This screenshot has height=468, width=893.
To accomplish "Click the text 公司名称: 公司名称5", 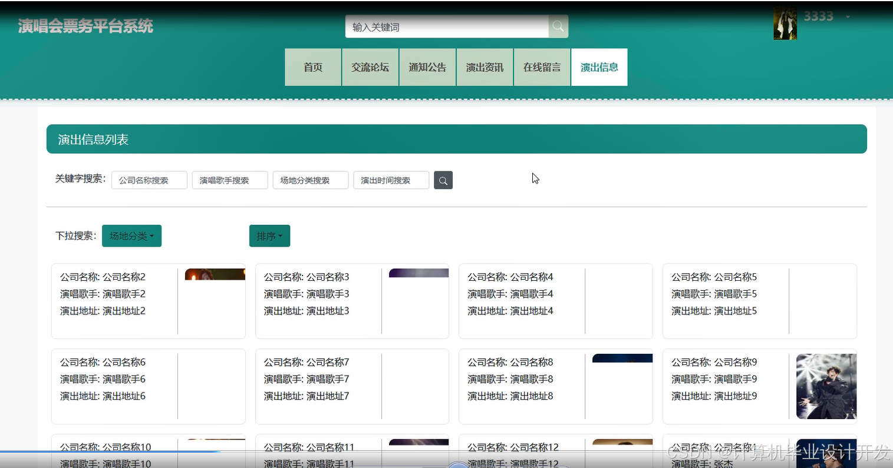I will tap(714, 277).
